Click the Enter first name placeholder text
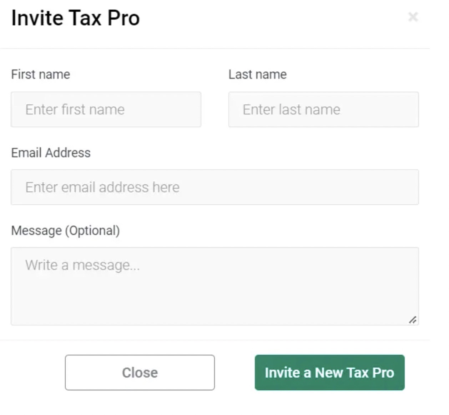 [x=75, y=109]
